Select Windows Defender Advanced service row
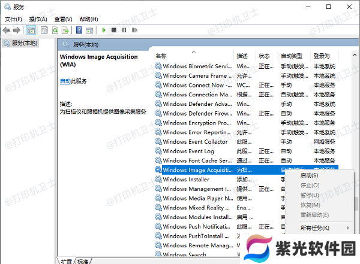The width and height of the screenshot is (360, 264). point(247,104)
